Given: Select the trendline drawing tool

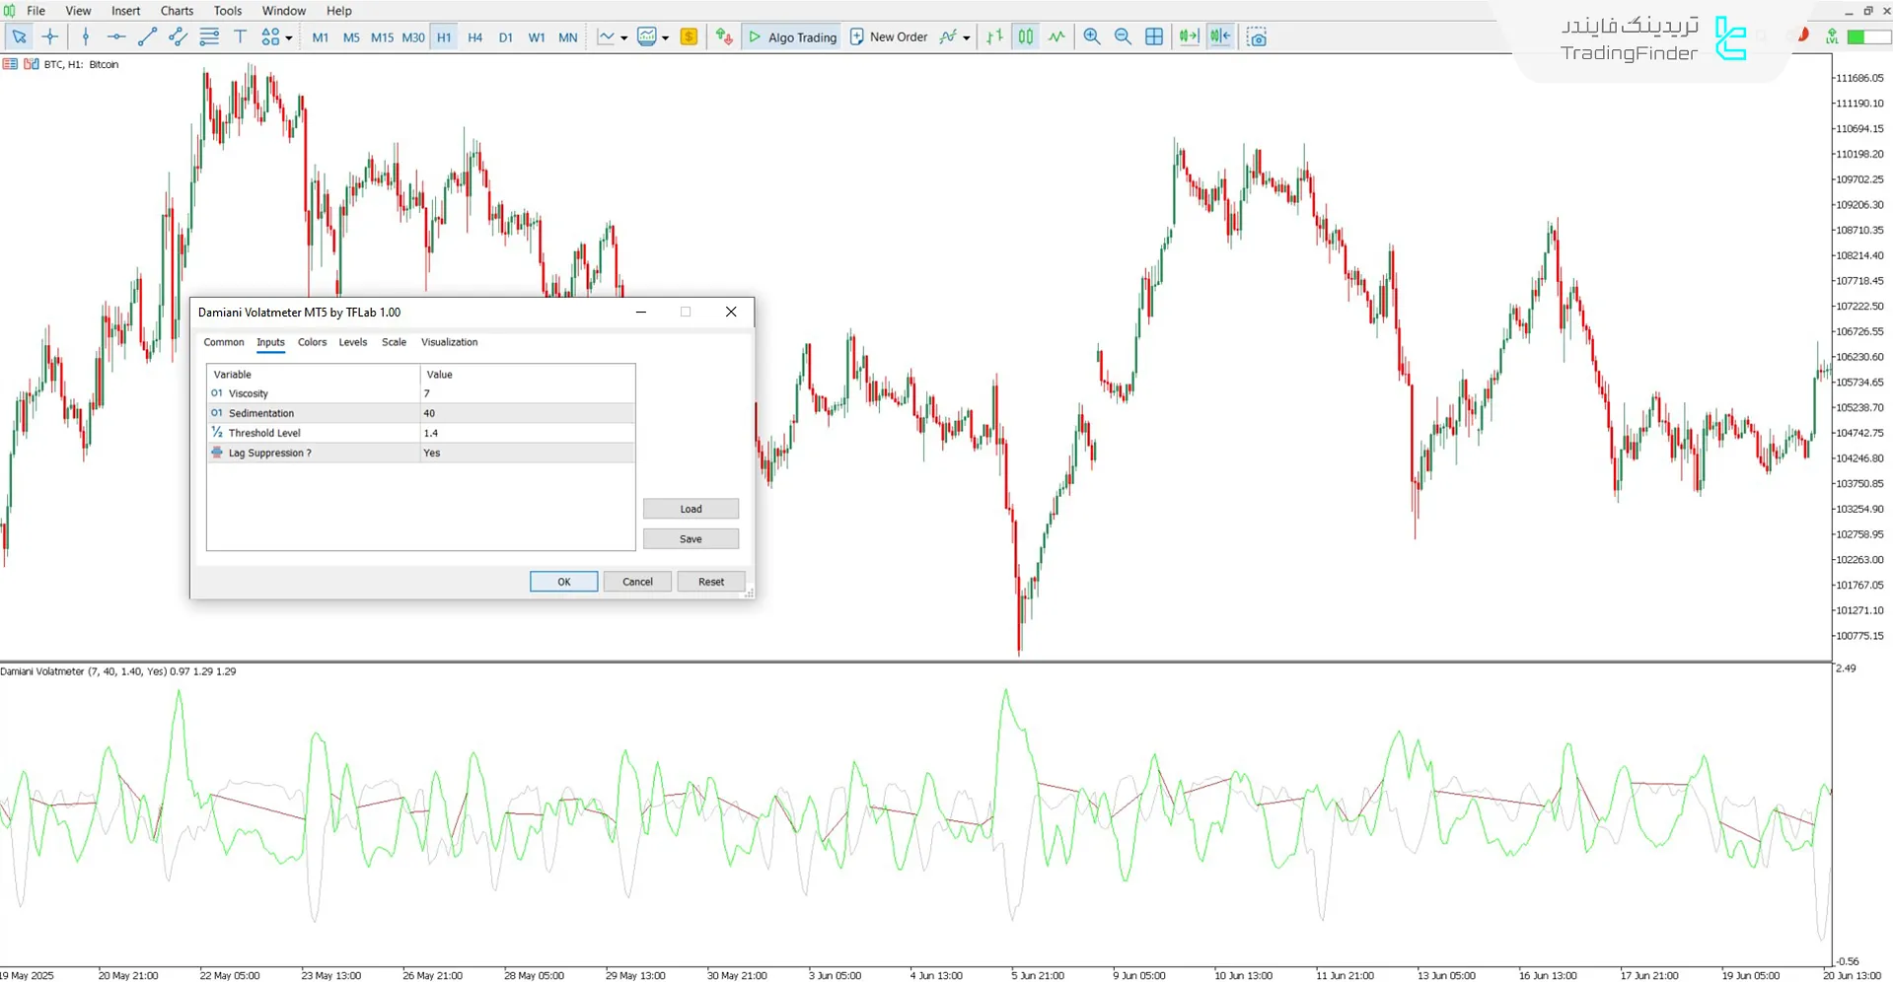Looking at the screenshot, I should pyautogui.click(x=147, y=37).
